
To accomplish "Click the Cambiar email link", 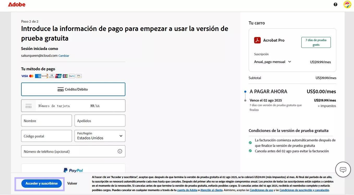I will 64,56.
